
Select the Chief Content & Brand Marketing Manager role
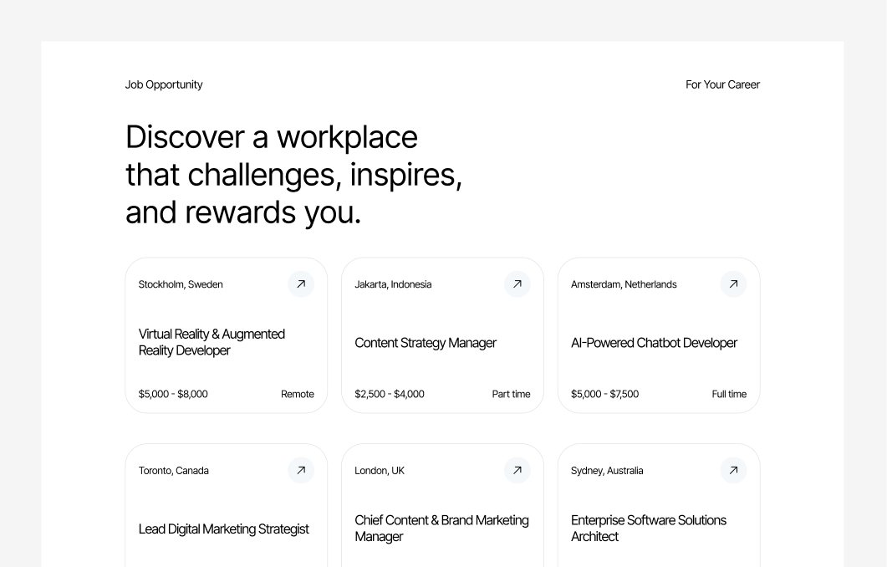click(441, 529)
